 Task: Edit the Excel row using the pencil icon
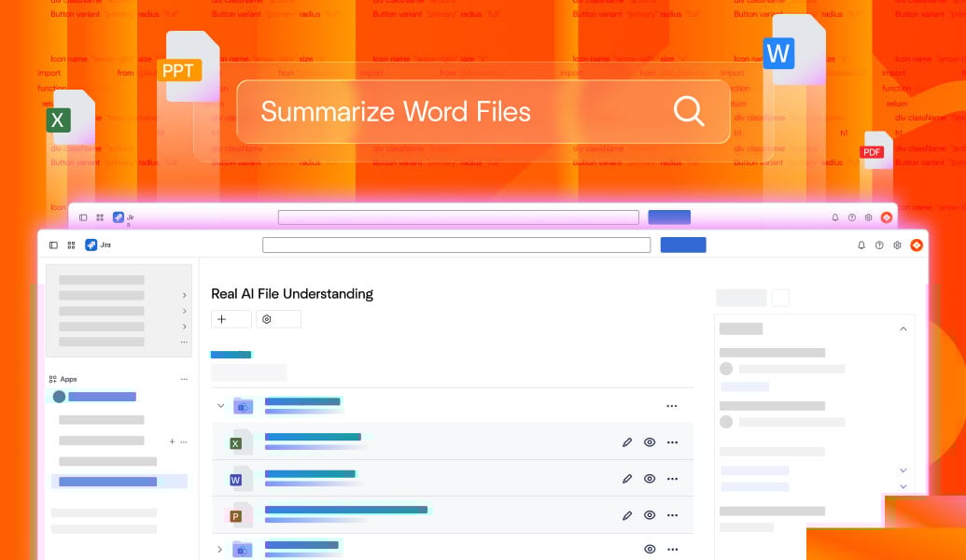point(626,441)
